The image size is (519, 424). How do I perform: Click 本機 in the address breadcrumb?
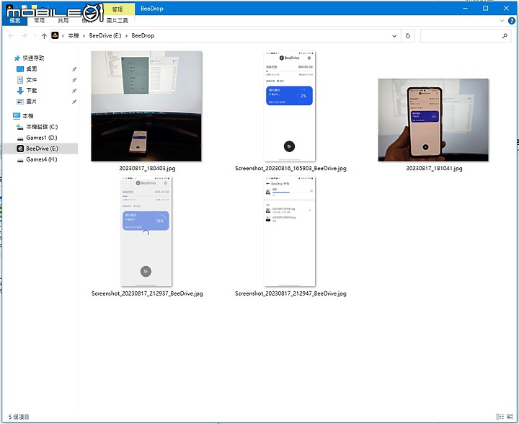[74, 36]
